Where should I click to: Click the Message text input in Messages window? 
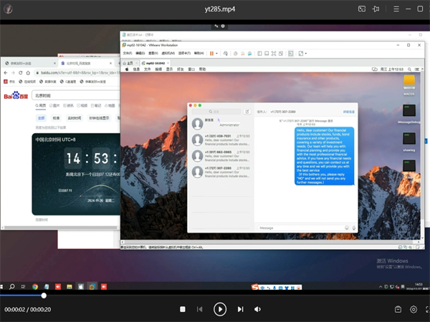click(x=300, y=228)
